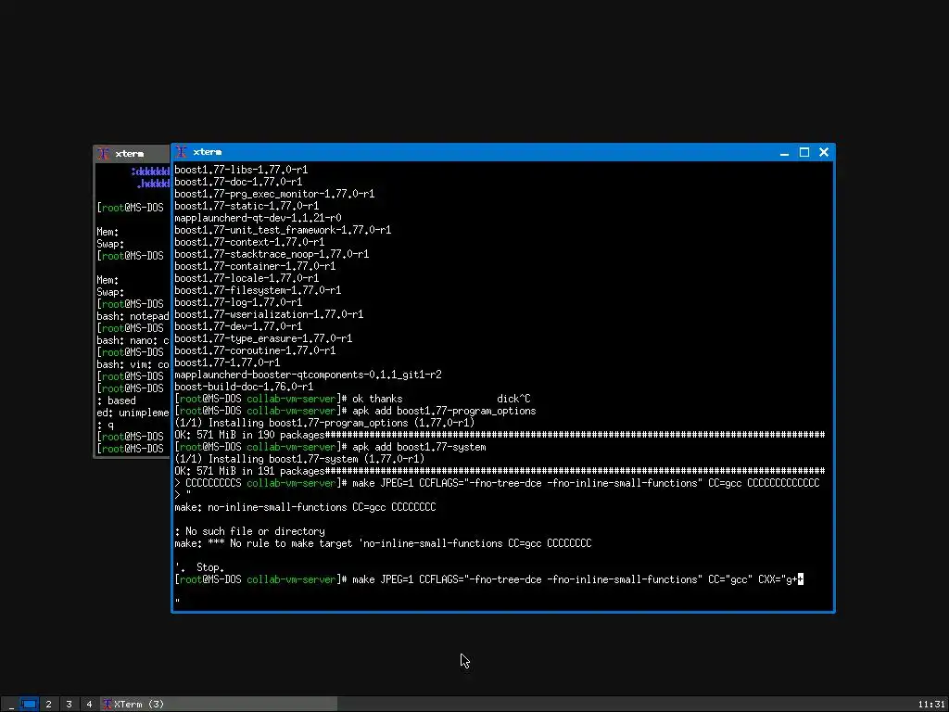Image resolution: width=949 pixels, height=712 pixels.
Task: Maximize the front xterm window
Action: pyautogui.click(x=804, y=153)
